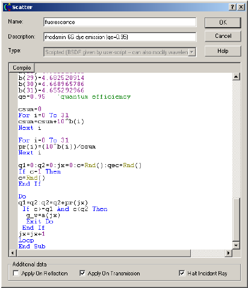The height and width of the screenshot is (288, 248).
Task: Open the Type dropdown arrow
Action: click(192, 52)
